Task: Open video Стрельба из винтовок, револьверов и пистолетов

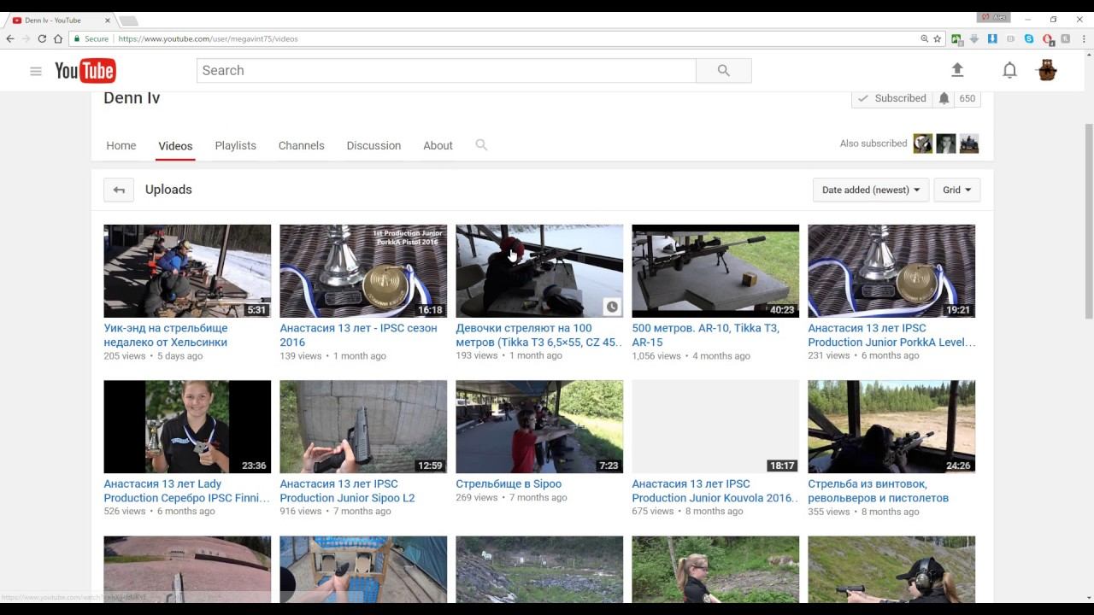Action: pos(879,490)
